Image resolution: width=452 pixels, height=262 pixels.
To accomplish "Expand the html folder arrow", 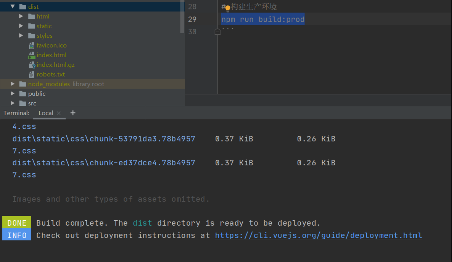I will click(21, 16).
